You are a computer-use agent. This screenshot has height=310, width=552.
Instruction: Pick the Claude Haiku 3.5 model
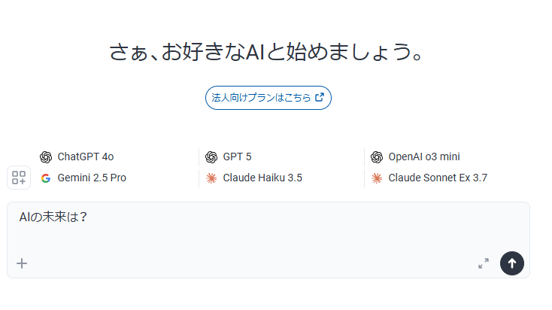(262, 178)
